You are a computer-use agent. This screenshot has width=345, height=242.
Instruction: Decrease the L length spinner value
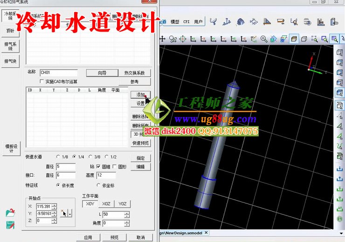[126, 216]
